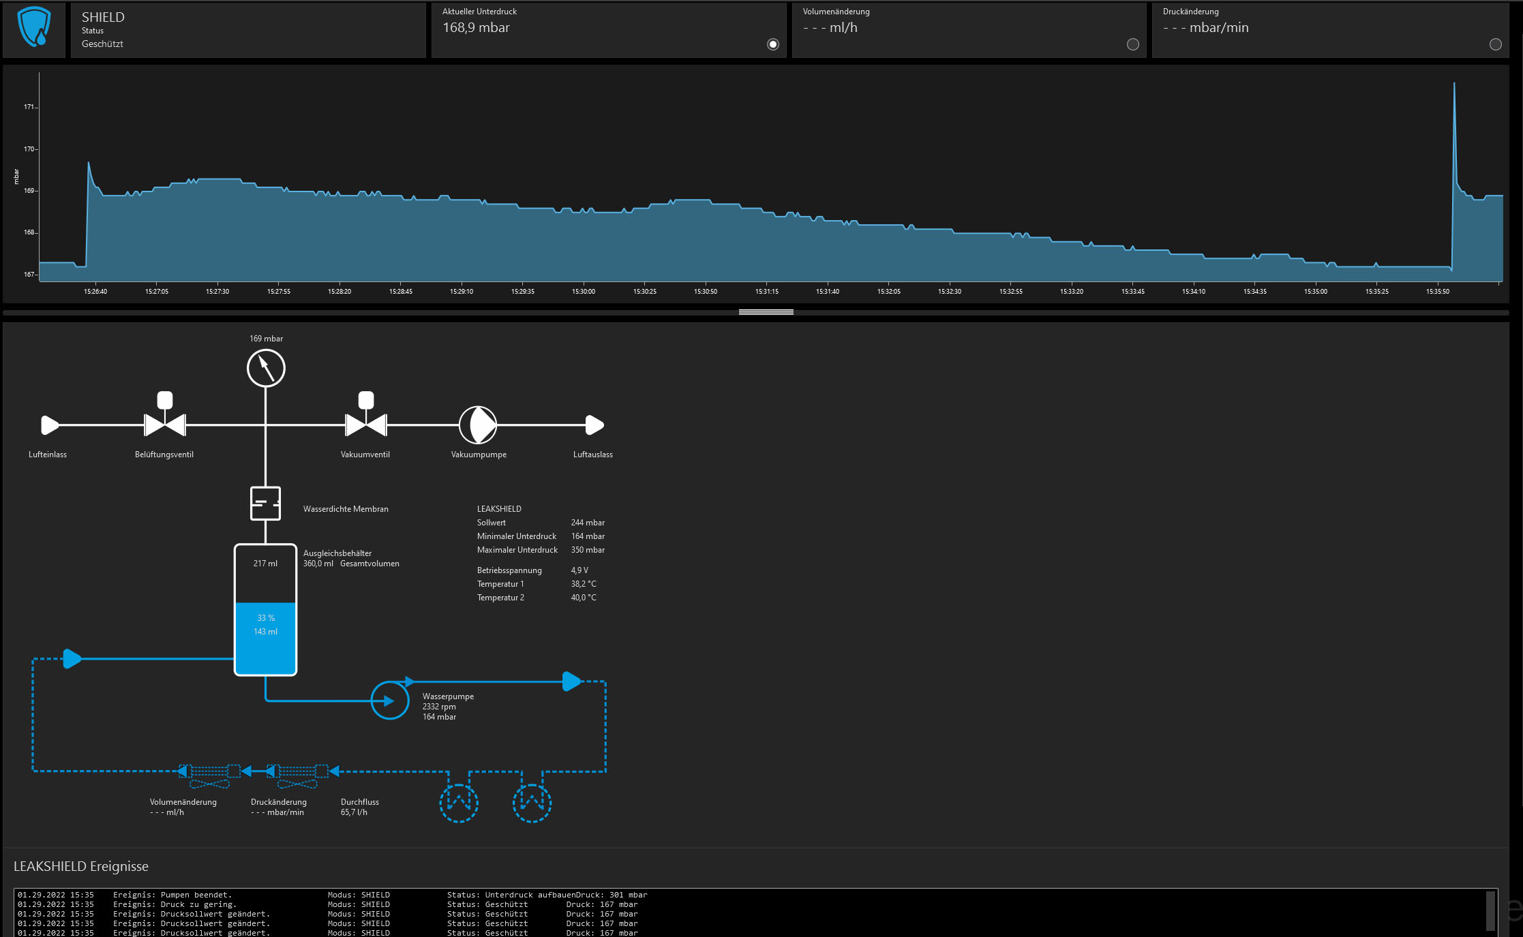
Task: Select the Vakuumpumpe pump symbol
Action: click(478, 425)
